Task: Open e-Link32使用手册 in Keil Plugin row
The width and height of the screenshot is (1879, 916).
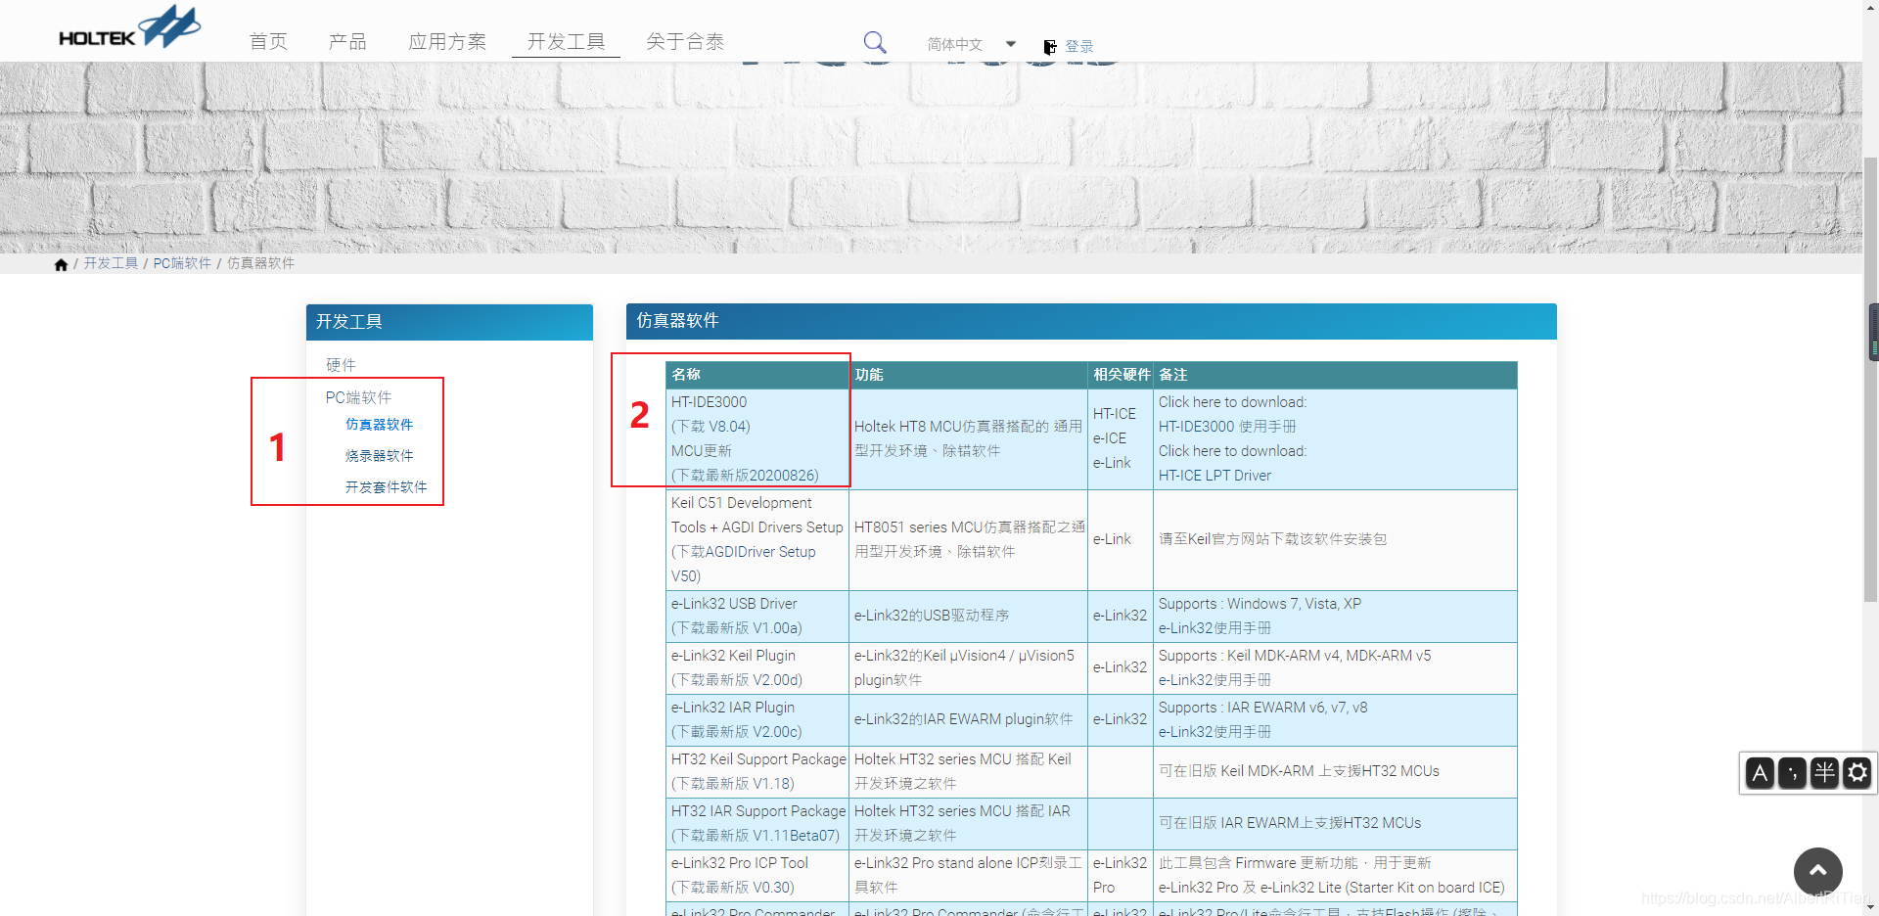Action: coord(1214,680)
